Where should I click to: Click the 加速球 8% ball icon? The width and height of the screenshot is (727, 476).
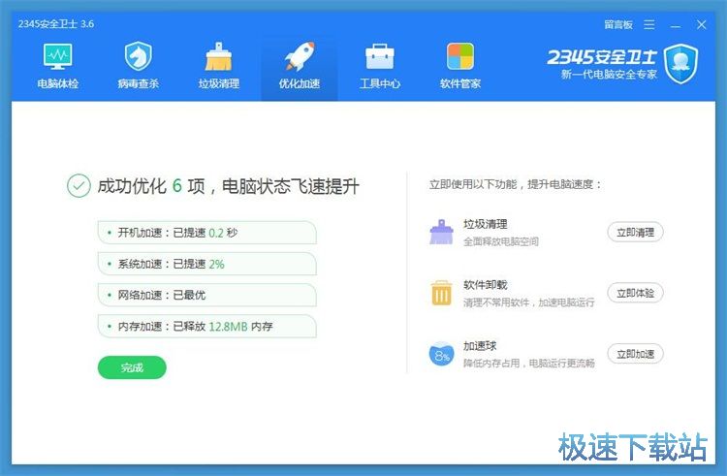coord(441,354)
